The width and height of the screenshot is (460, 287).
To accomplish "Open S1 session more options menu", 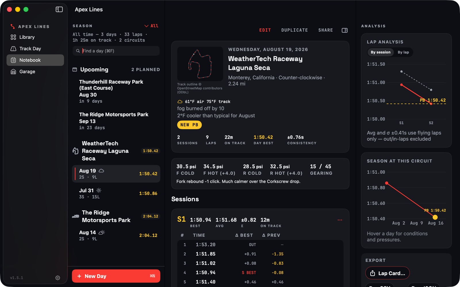I will pyautogui.click(x=340, y=220).
